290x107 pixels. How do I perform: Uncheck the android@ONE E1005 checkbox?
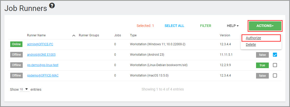pos(275,55)
